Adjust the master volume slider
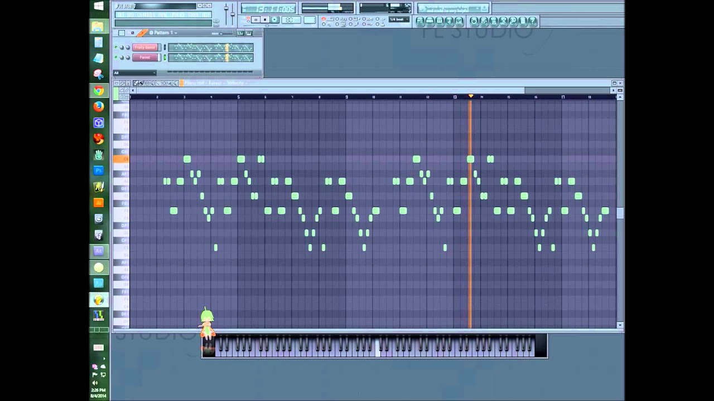This screenshot has height=401, width=714. point(226,8)
